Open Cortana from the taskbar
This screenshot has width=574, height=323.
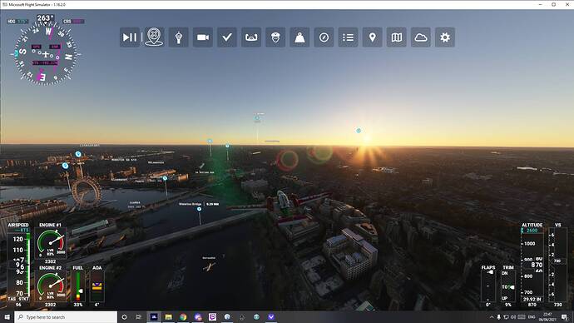[x=124, y=317]
